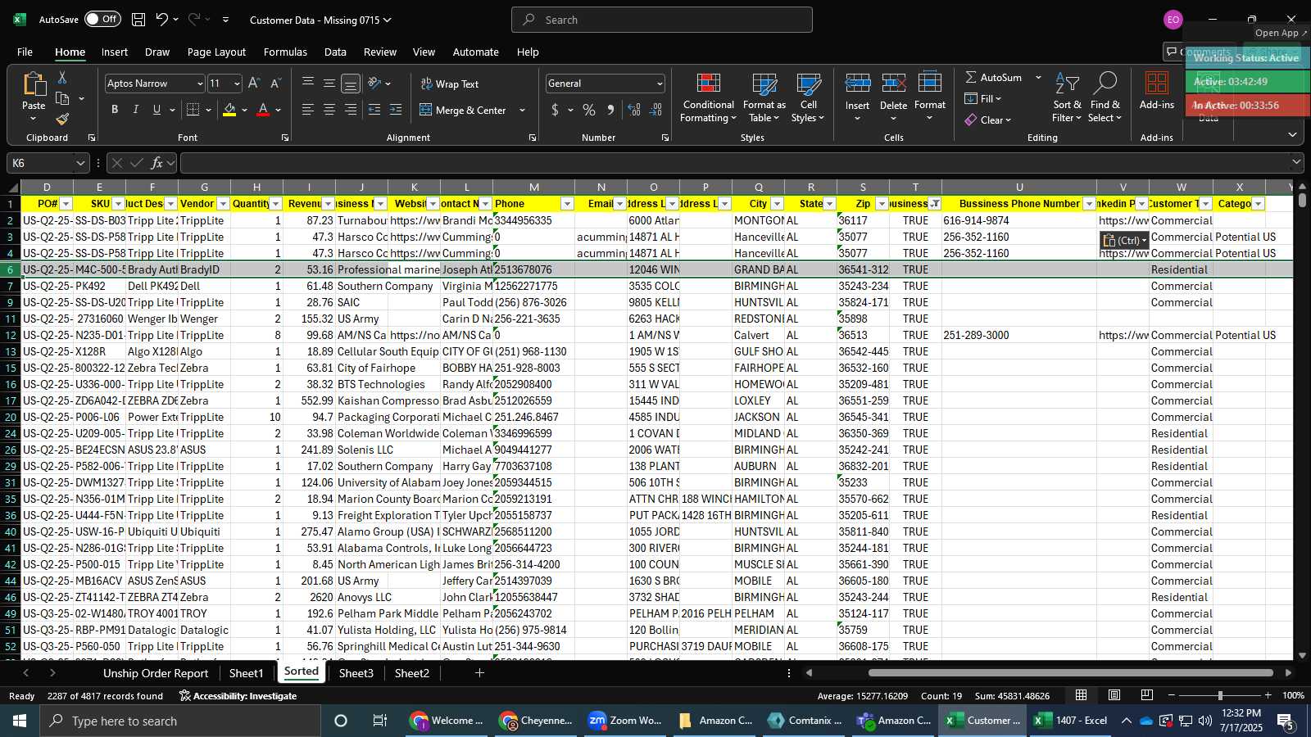1311x737 pixels.
Task: Click Increase Decimal icon
Action: 634,110
